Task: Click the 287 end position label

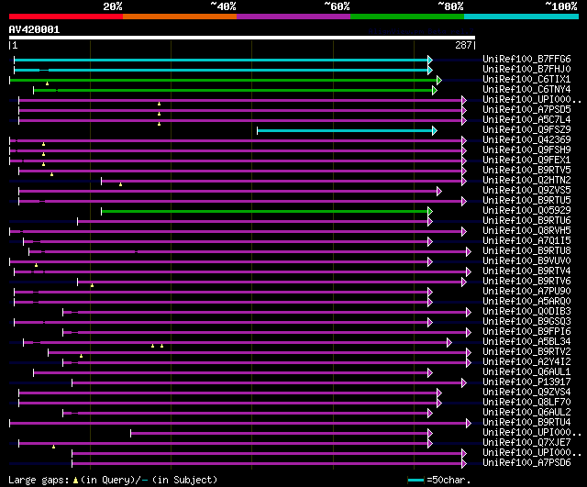Action: click(x=463, y=45)
